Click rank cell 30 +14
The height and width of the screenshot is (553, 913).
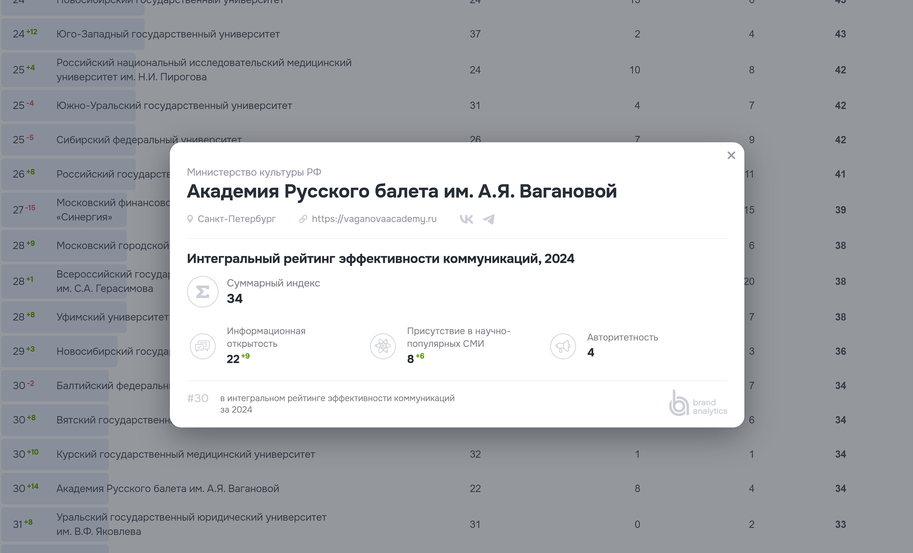coord(25,489)
